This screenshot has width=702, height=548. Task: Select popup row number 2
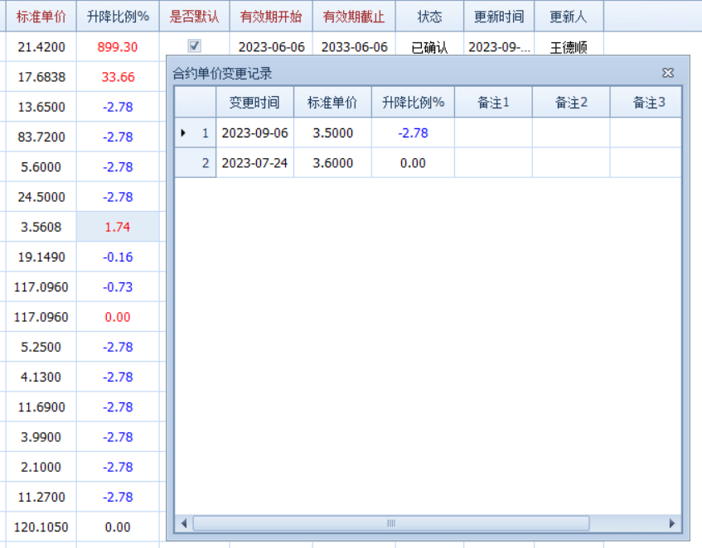pos(196,163)
